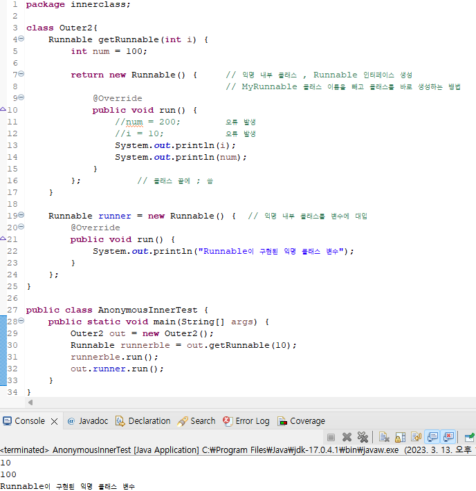
Task: Click the Javadoc @ icon
Action: [x=71, y=421]
